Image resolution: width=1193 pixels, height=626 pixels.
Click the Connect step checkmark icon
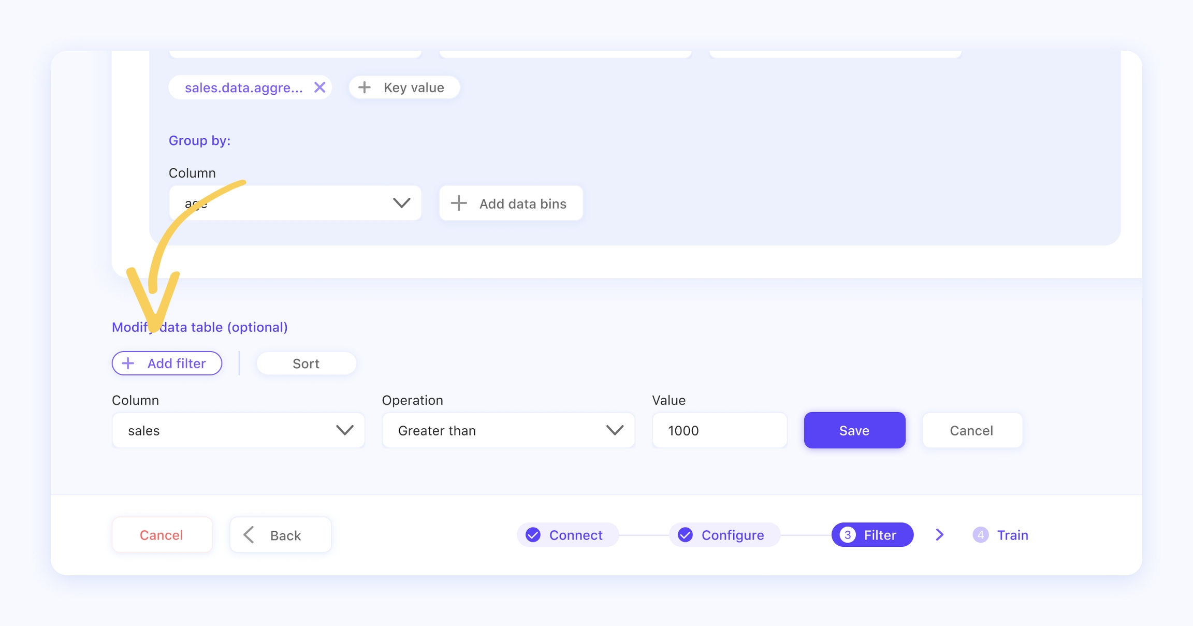click(x=533, y=535)
